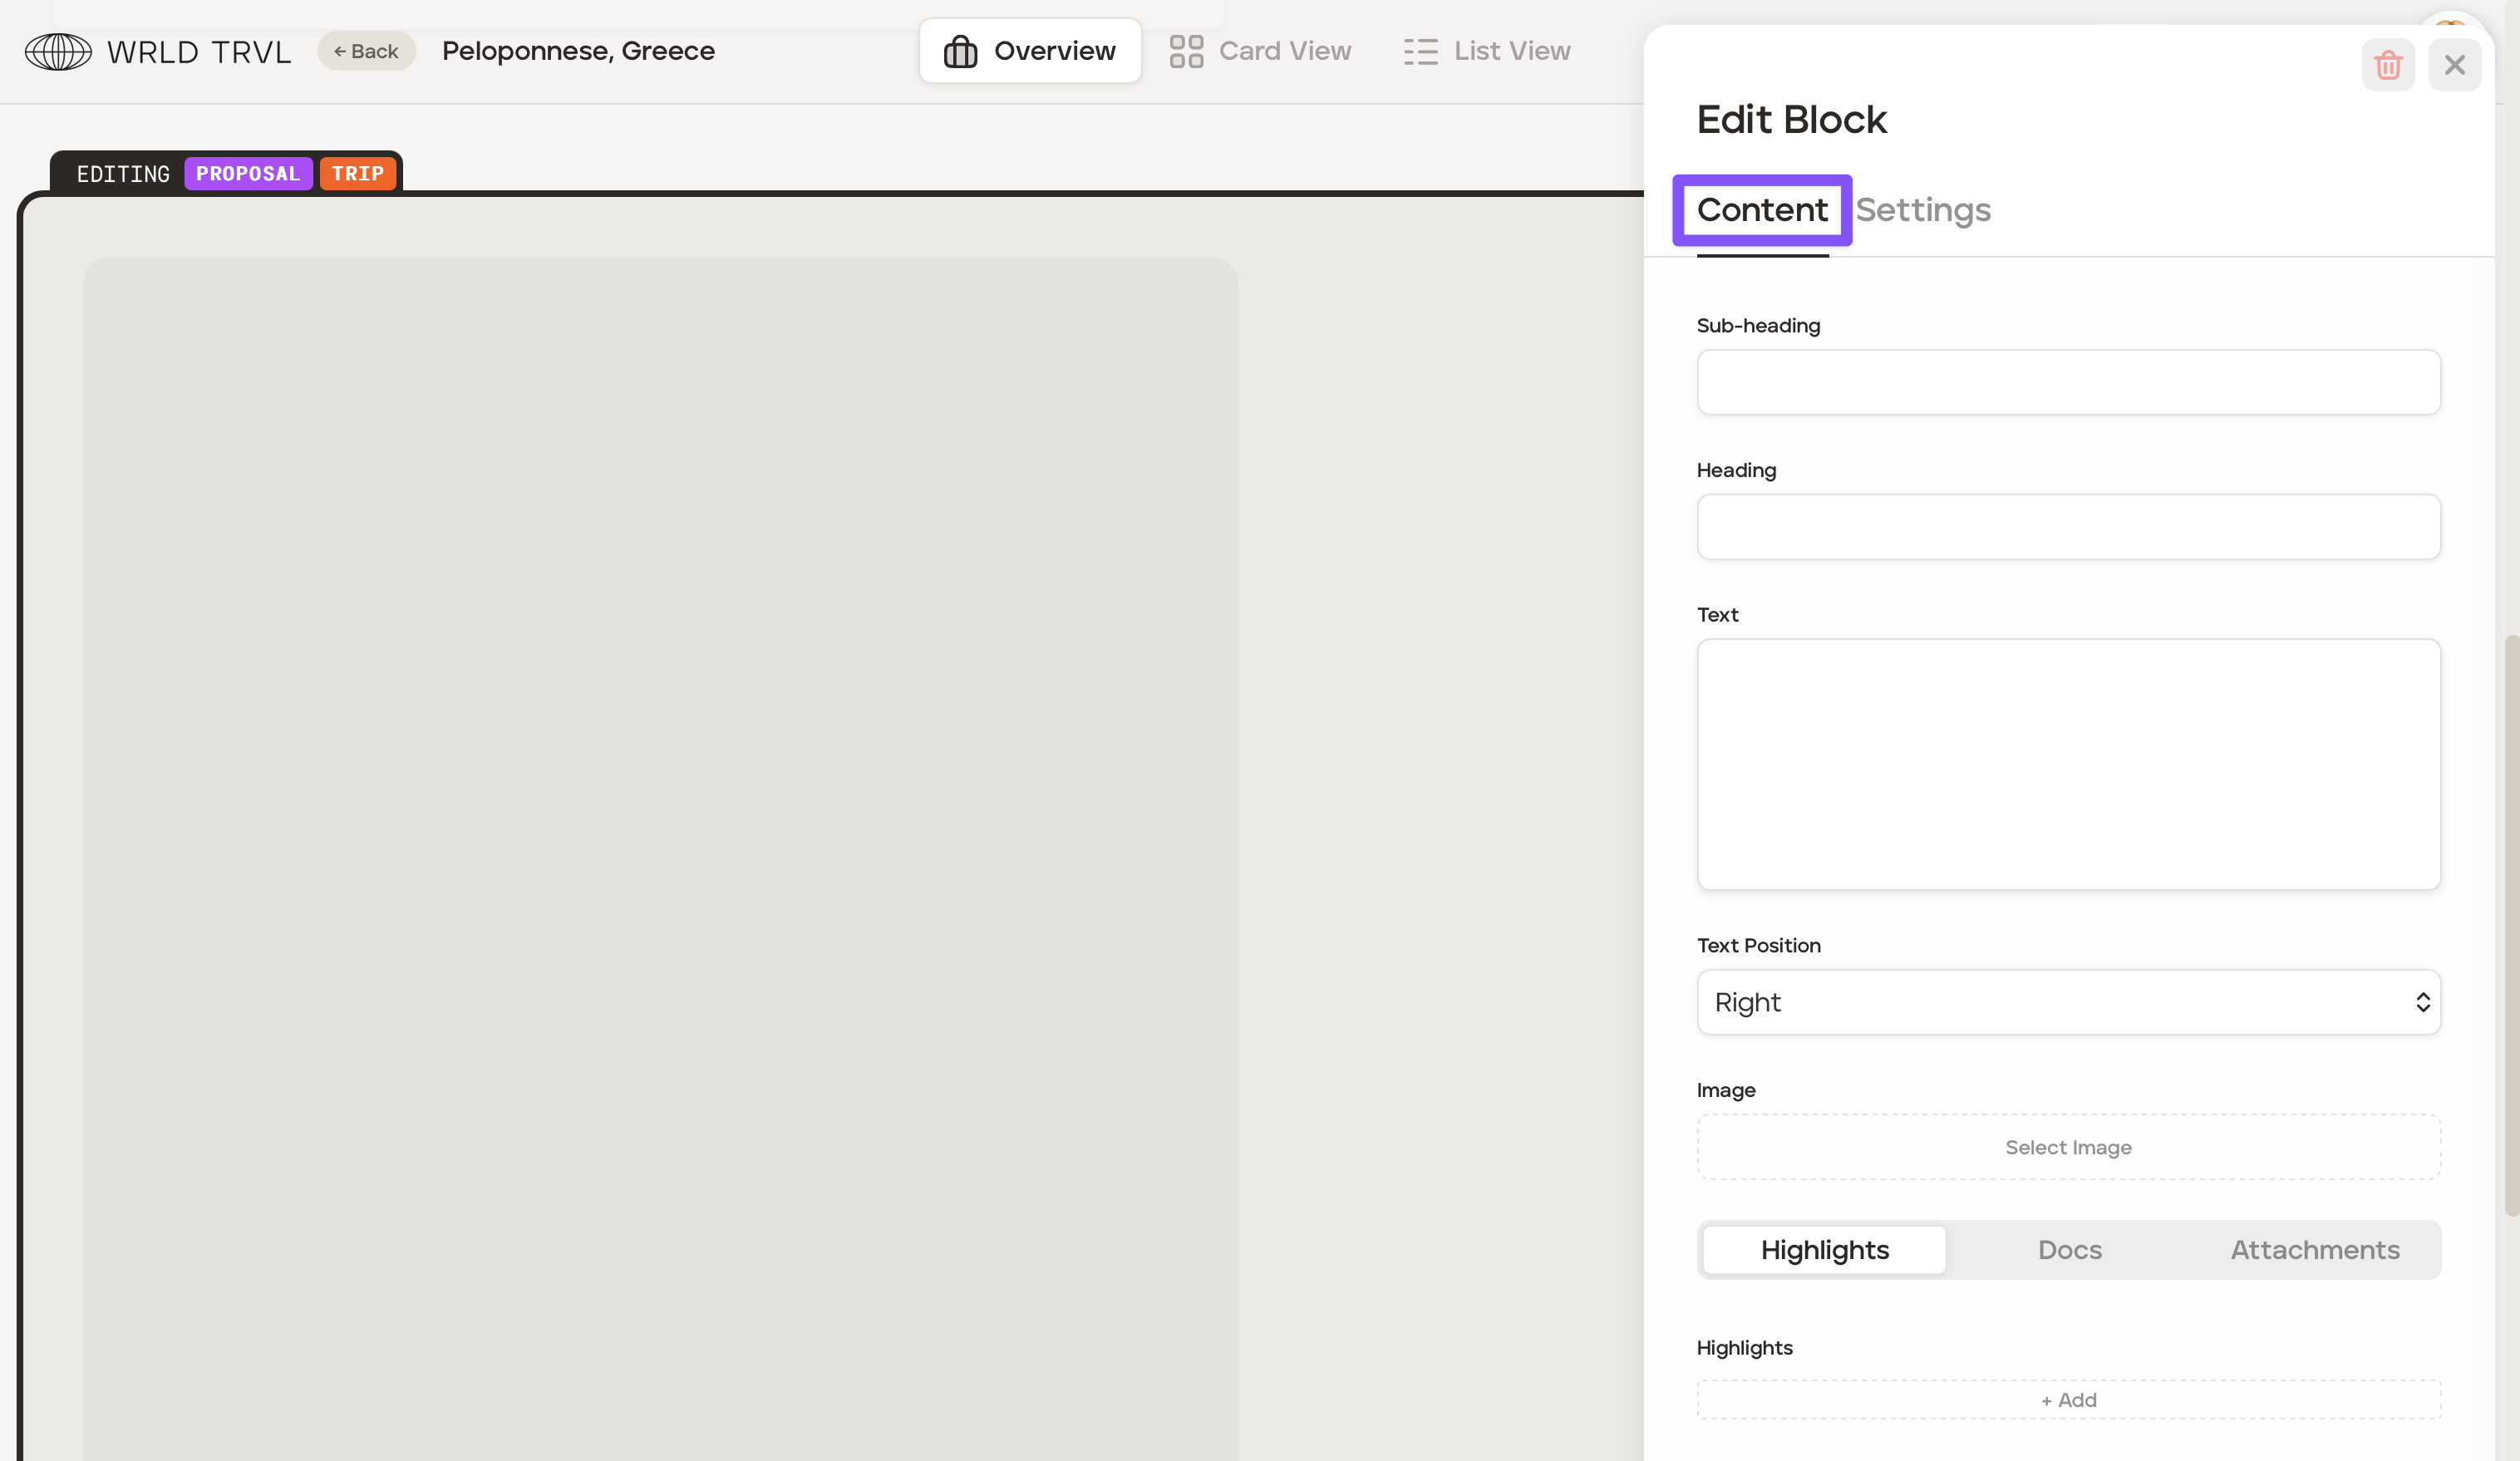Screen dimensions: 2520x1461
Task: Go back using the Back button
Action: 366,51
